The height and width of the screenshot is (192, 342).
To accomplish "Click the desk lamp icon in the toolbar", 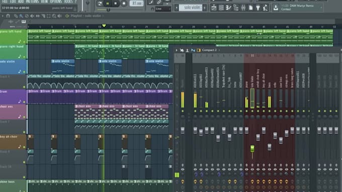I will click(x=265, y=8).
